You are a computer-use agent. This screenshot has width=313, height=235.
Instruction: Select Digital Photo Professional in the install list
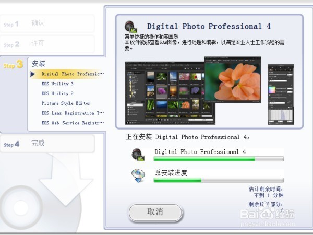(73, 74)
